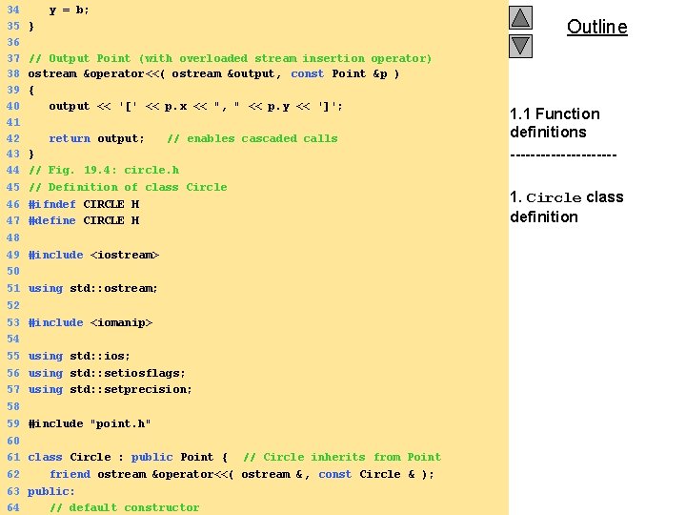Click the 'enables cascaded calls' comment
The image size is (686, 515).
(252, 138)
